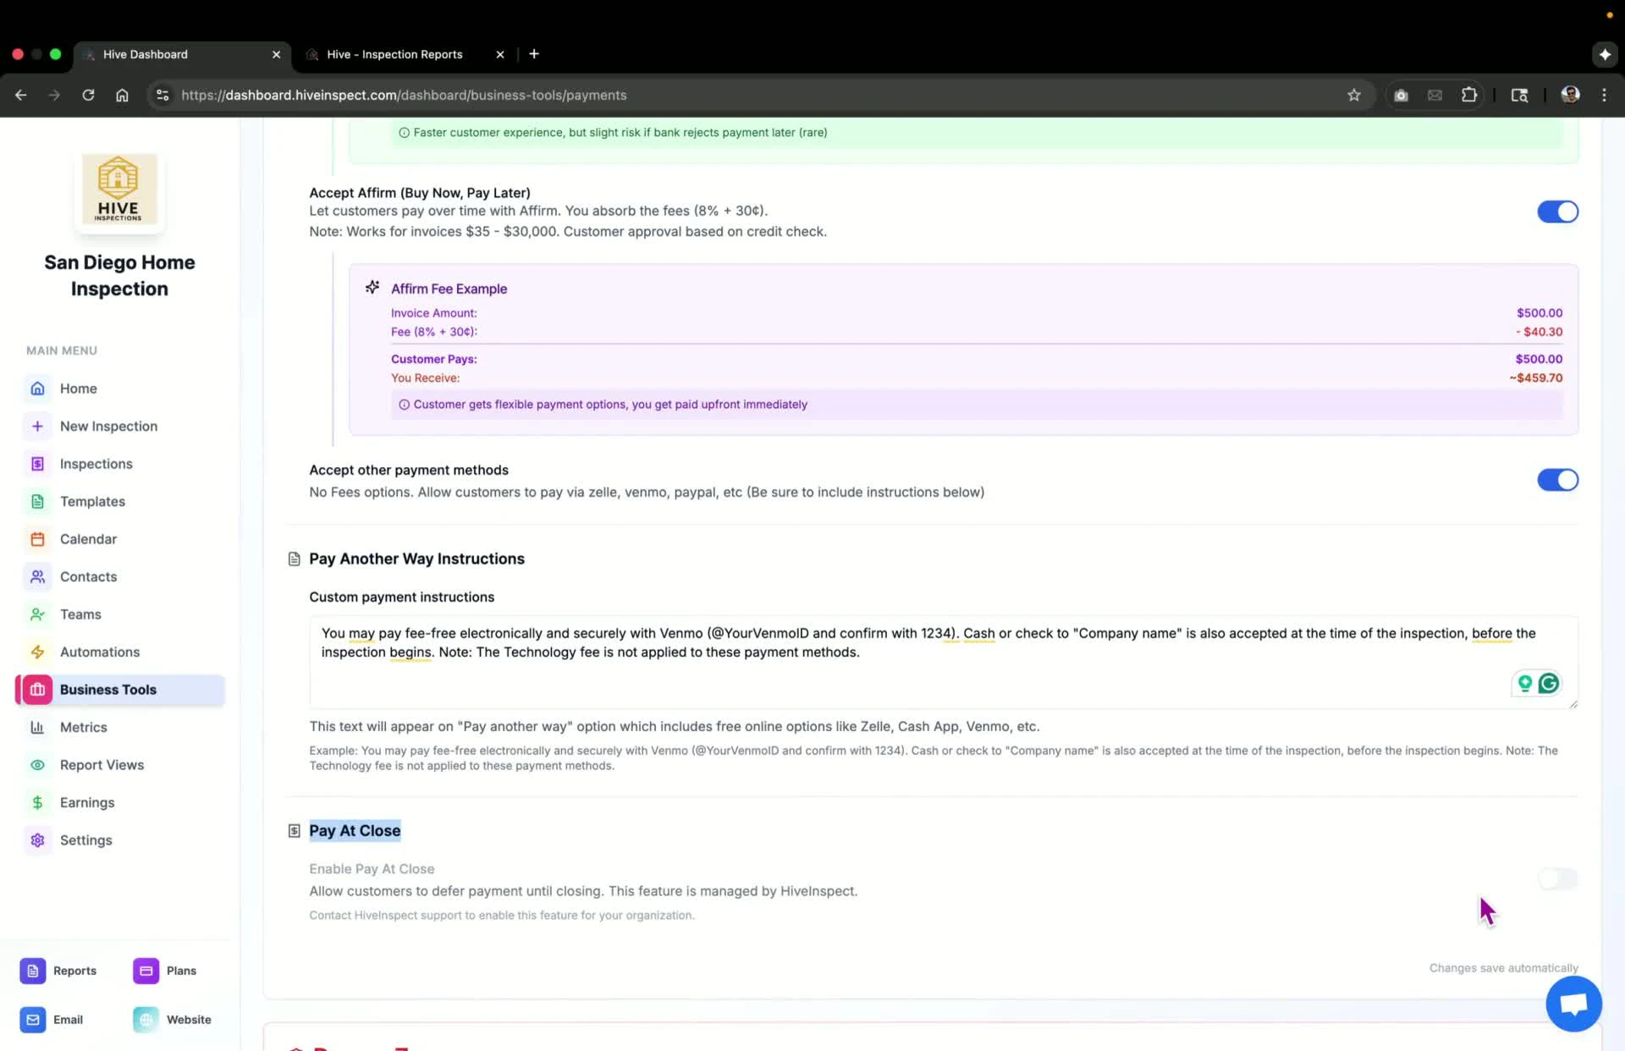Reload the page
Viewport: 1625px width, 1051px height.
coord(88,95)
